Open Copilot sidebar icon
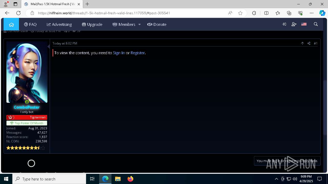Image resolution: width=328 pixels, height=184 pixels. [x=322, y=13]
